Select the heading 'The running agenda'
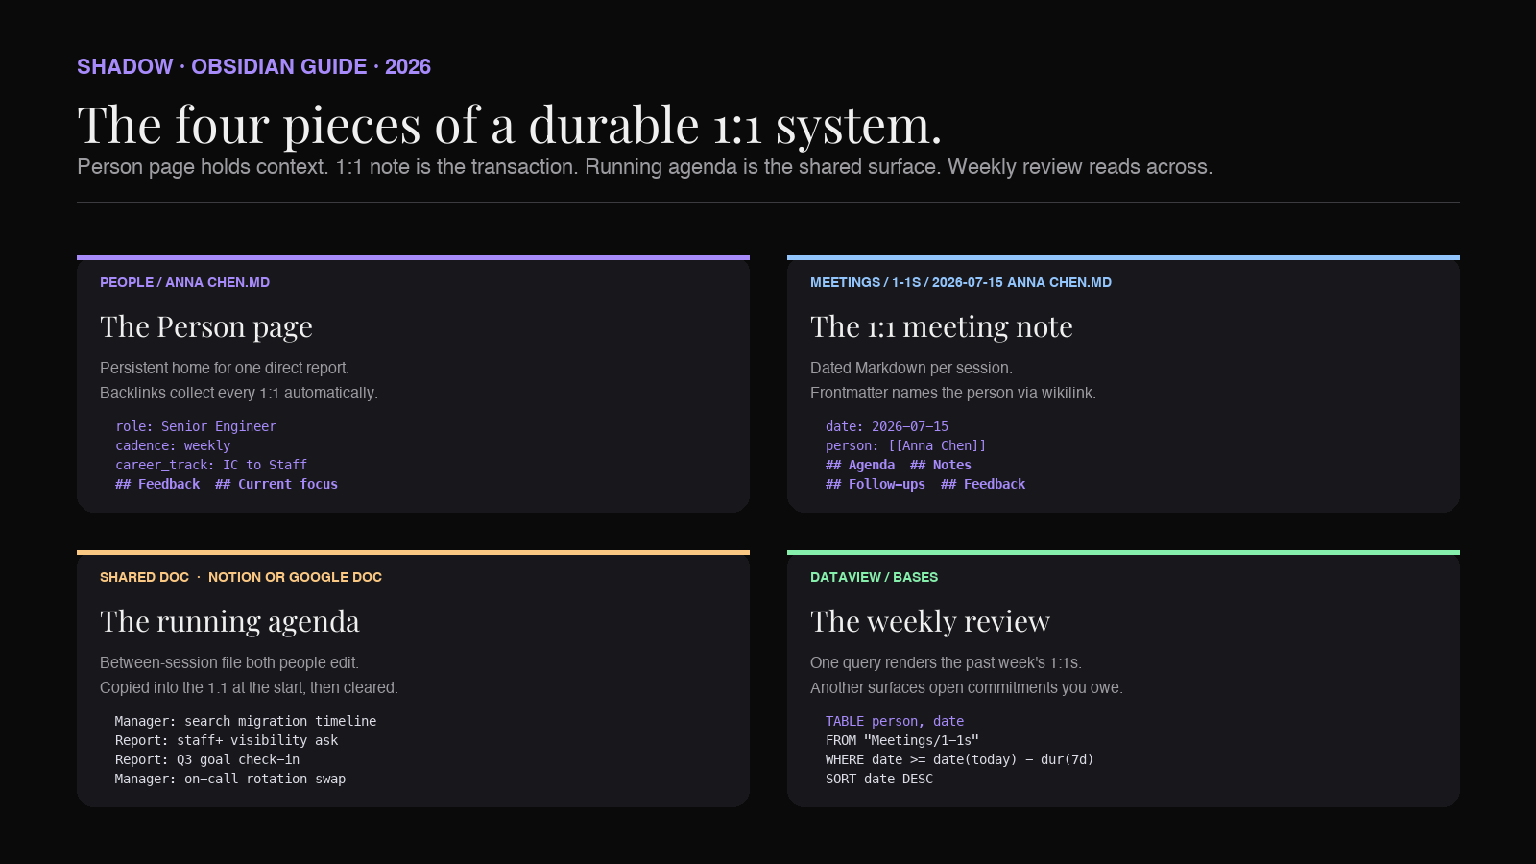 pos(229,621)
